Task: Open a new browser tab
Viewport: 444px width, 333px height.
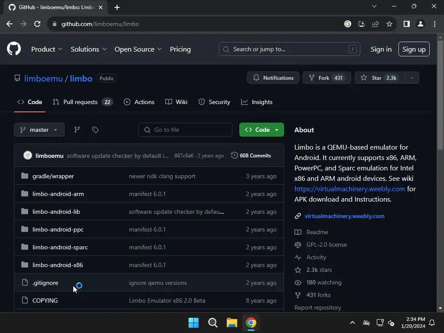Action: 117,7
